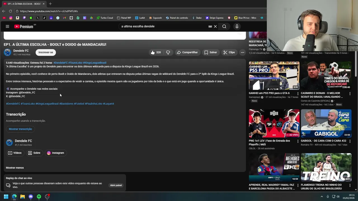Open FLAMENGO TREINA video thumbnail
Screen dimensions: 358x201
point(326,167)
